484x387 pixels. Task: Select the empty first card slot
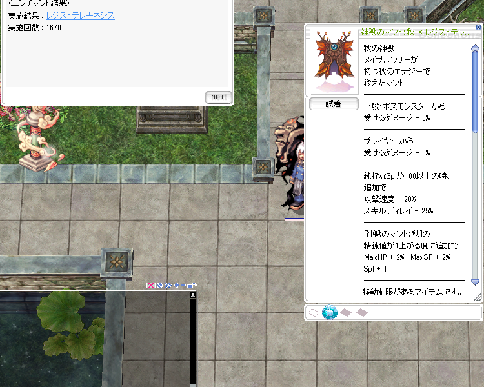point(313,313)
